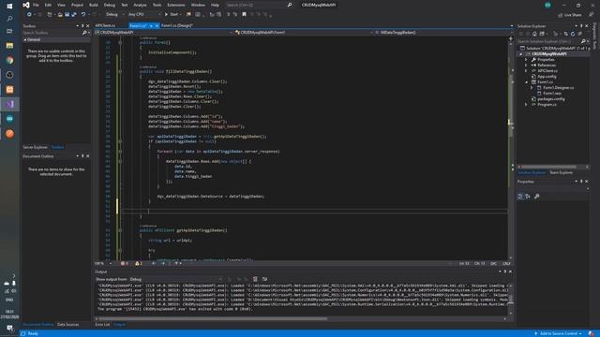
Task: Close the Document Outline panel
Action: tap(87, 156)
